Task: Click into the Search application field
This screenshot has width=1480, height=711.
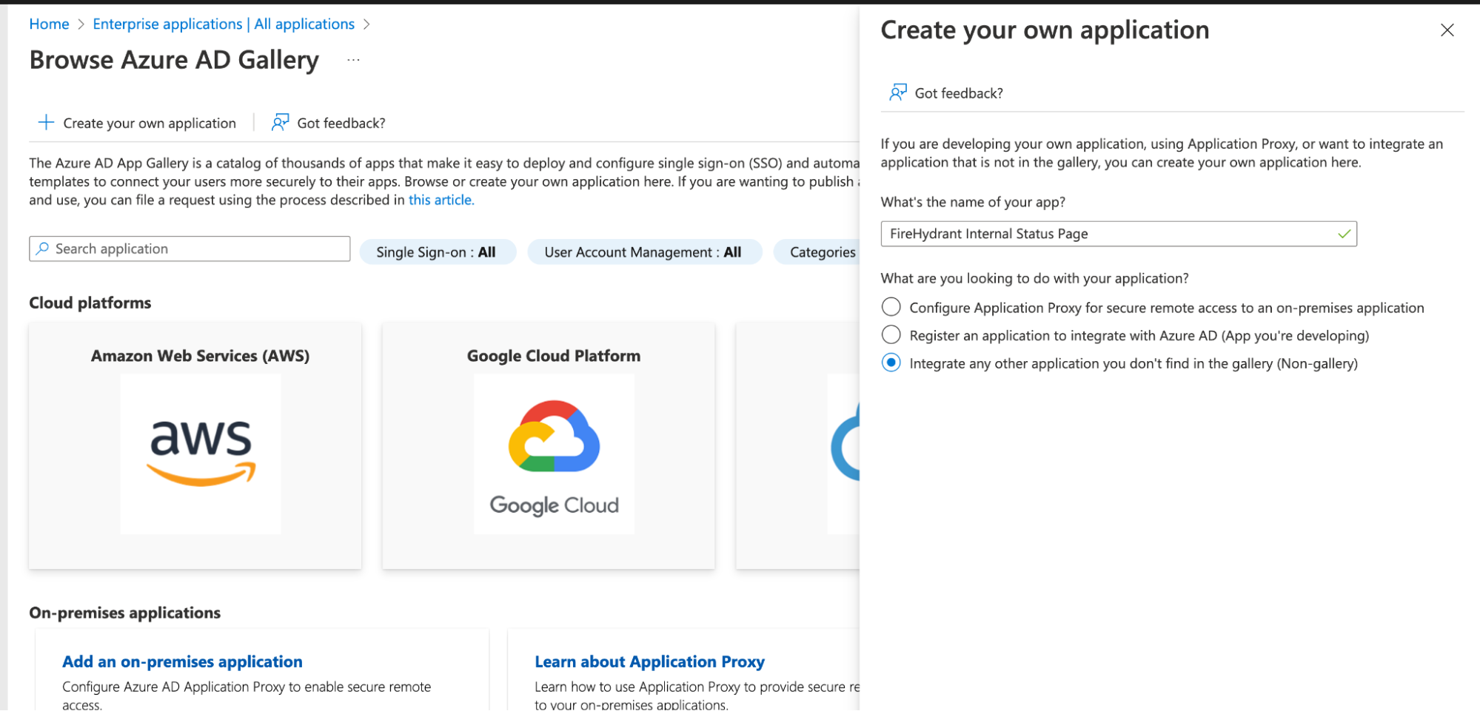Action: coord(190,249)
